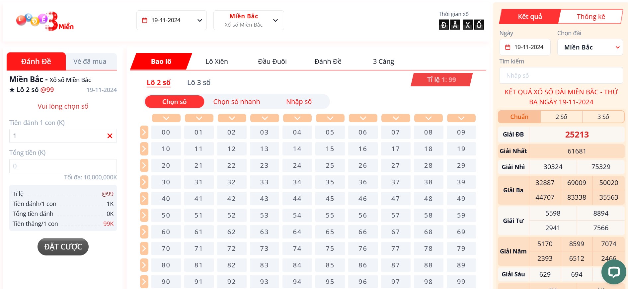The image size is (628, 289).
Task: Click the Nhập số search field
Action: pos(561,76)
